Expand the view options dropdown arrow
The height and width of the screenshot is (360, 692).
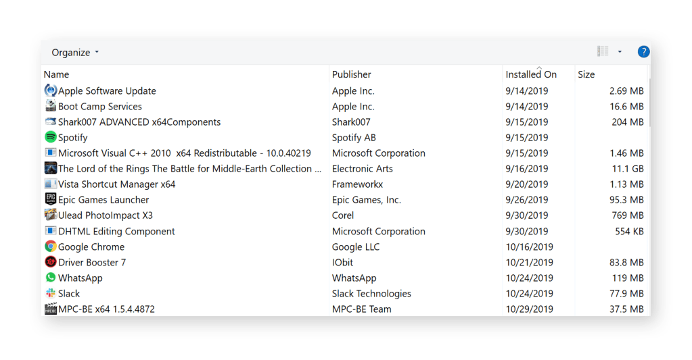(x=620, y=52)
